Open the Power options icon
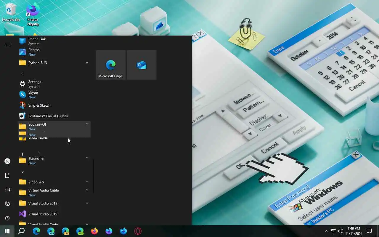 click(x=7, y=218)
